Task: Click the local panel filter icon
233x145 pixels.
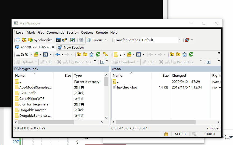Action: 45,55
